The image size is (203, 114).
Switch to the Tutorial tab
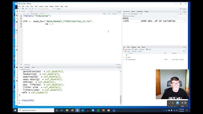(146, 11)
